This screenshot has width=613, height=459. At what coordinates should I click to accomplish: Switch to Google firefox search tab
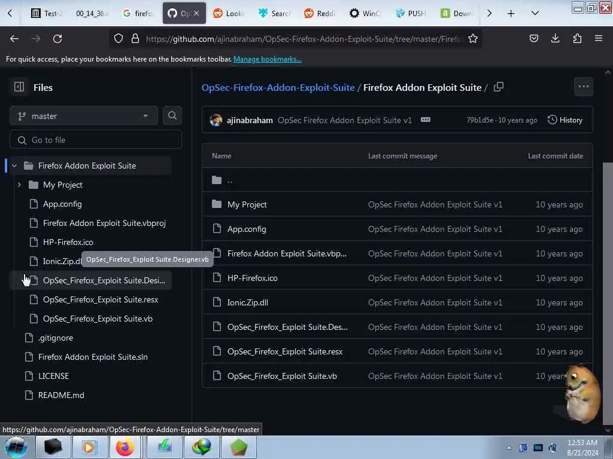click(138, 14)
